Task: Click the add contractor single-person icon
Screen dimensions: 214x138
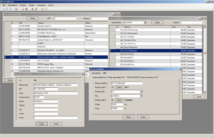Action: 32,9
